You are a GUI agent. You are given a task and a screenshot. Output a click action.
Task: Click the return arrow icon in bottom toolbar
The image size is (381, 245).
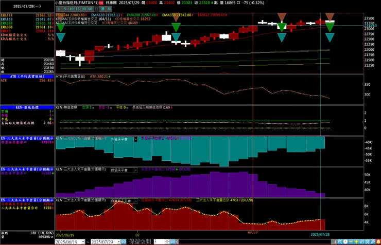tap(362, 241)
